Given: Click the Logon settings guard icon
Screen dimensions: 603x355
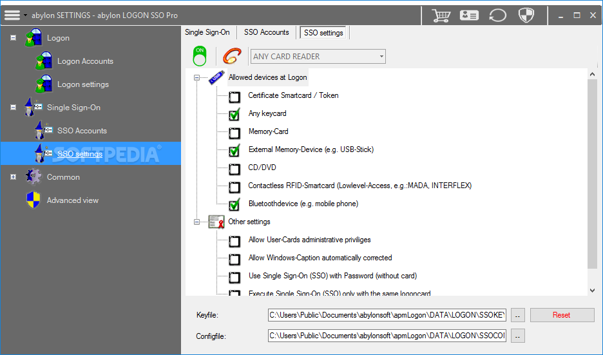Looking at the screenshot, I should (44, 84).
